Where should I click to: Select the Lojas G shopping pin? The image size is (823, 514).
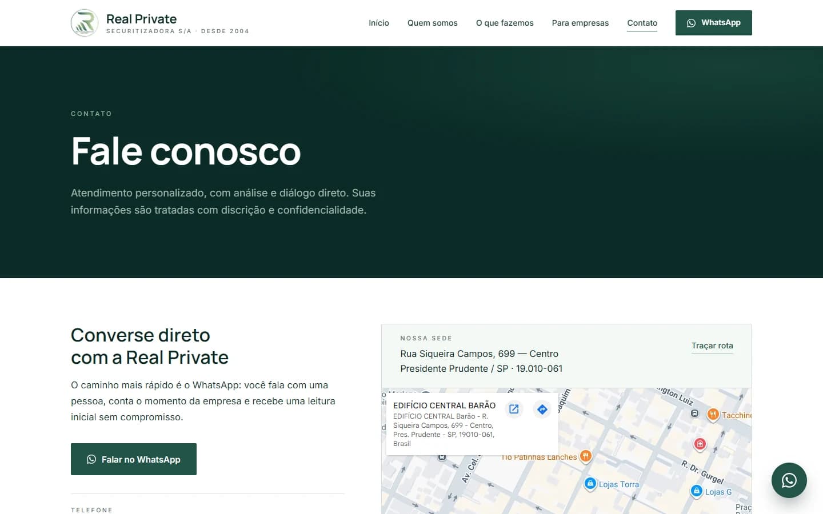(x=696, y=491)
